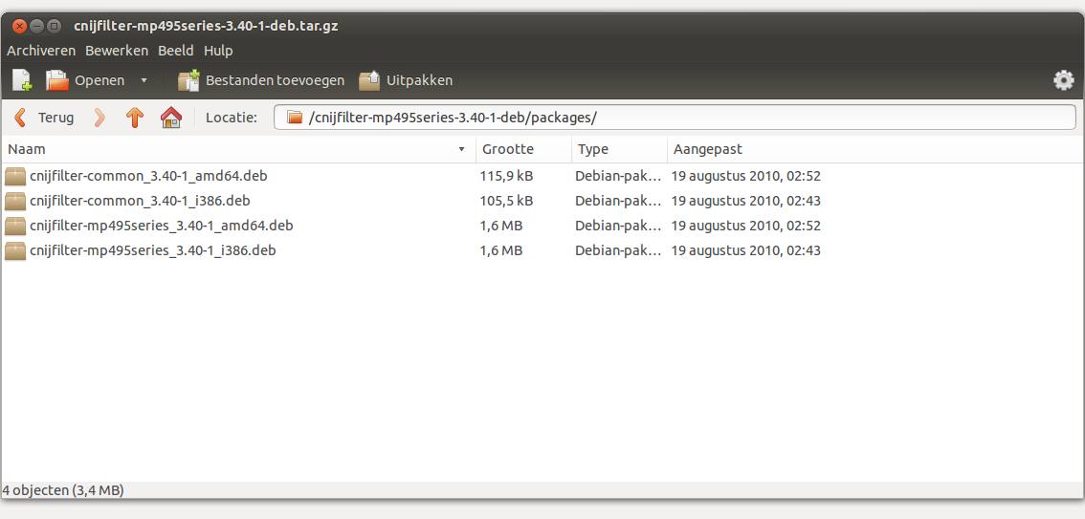
Task: Go up one folder level arrow
Action: (134, 118)
